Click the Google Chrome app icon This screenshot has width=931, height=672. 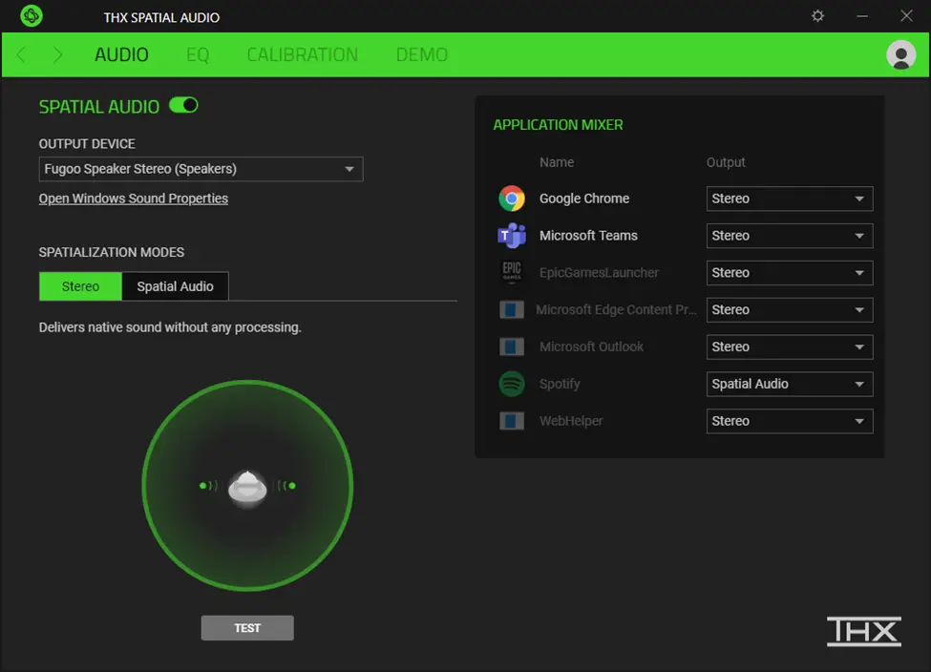511,199
